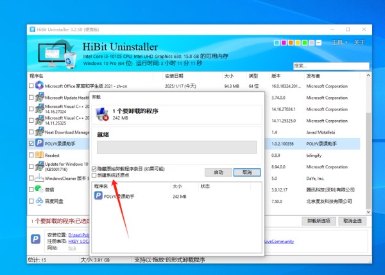Toggle 隐藏原始卸载程序条目 checkbox
The image size is (385, 275).
[x=94, y=169]
